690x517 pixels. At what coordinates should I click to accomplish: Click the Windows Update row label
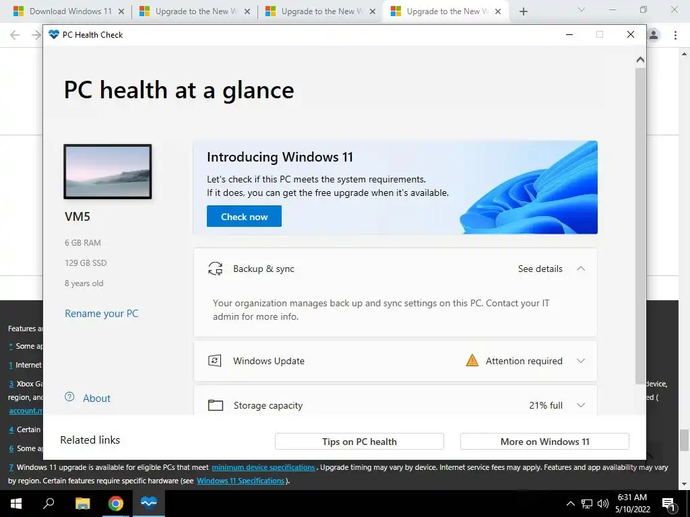268,361
